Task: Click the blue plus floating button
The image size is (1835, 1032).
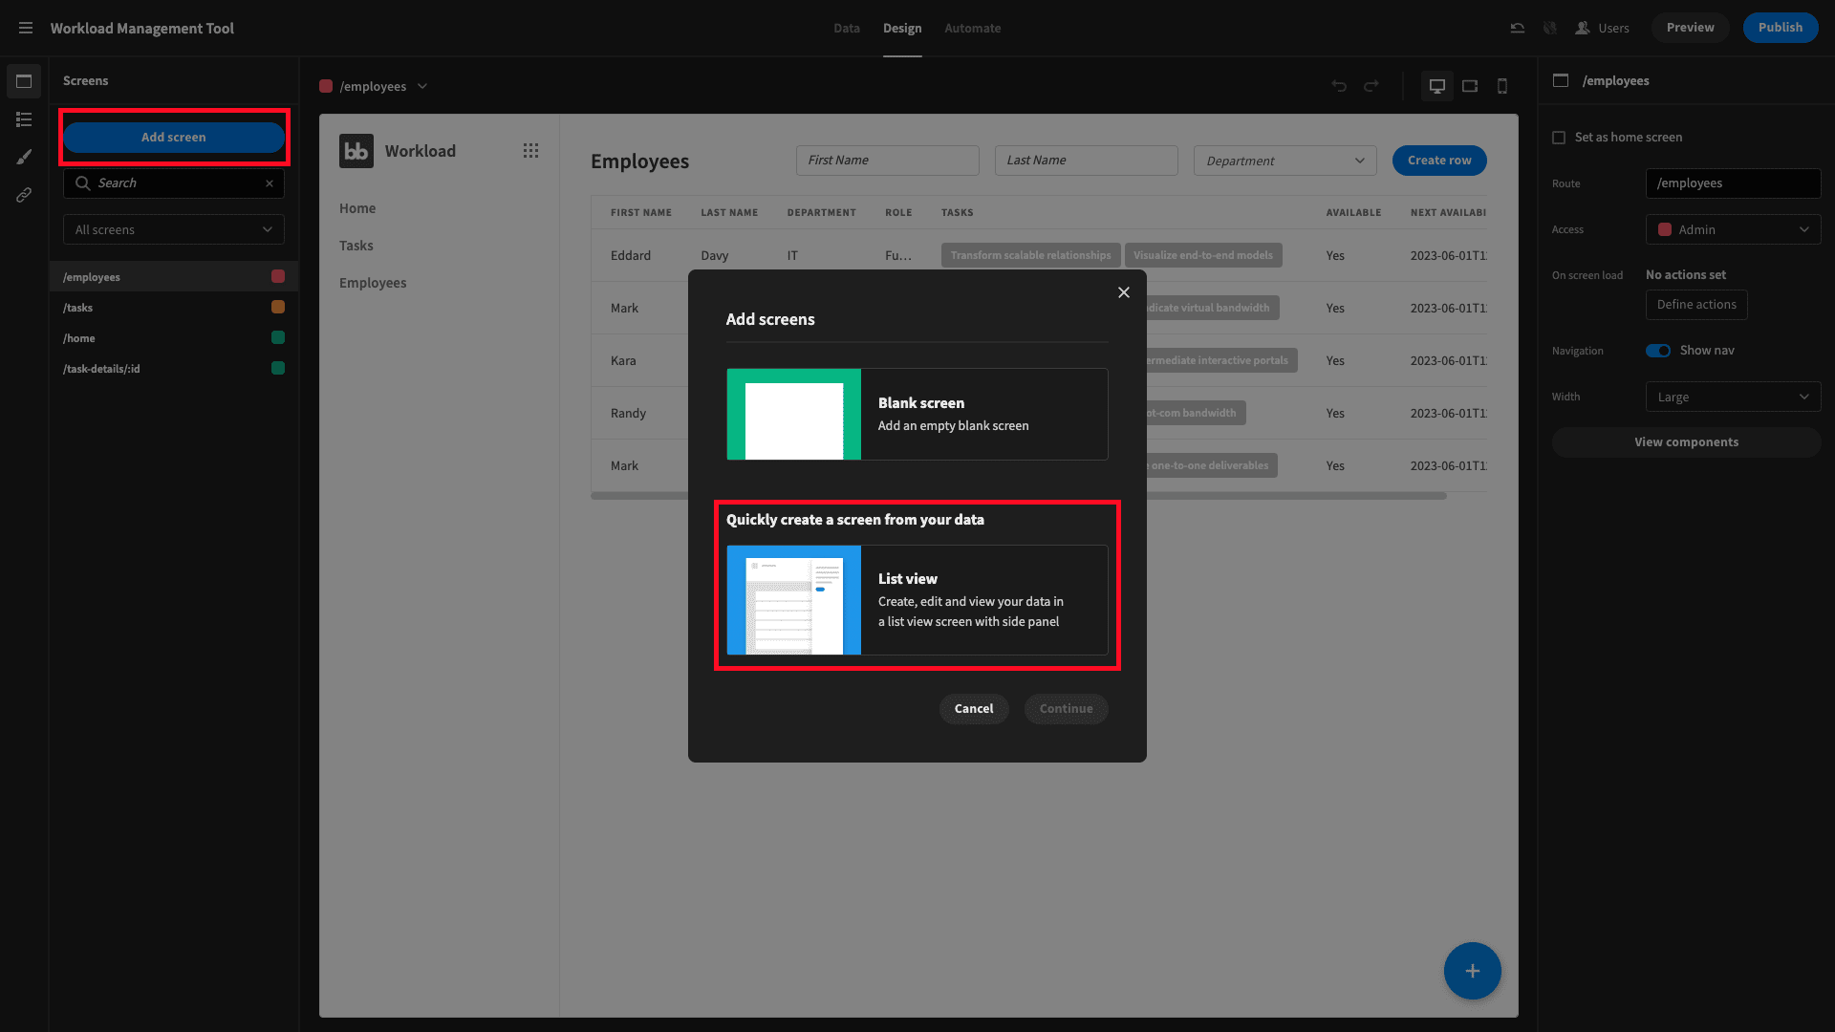Action: [1472, 971]
